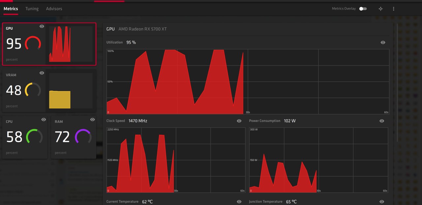This screenshot has width=422, height=205.
Task: Click the GPU mini usage graph thumbnail
Action: click(71, 44)
